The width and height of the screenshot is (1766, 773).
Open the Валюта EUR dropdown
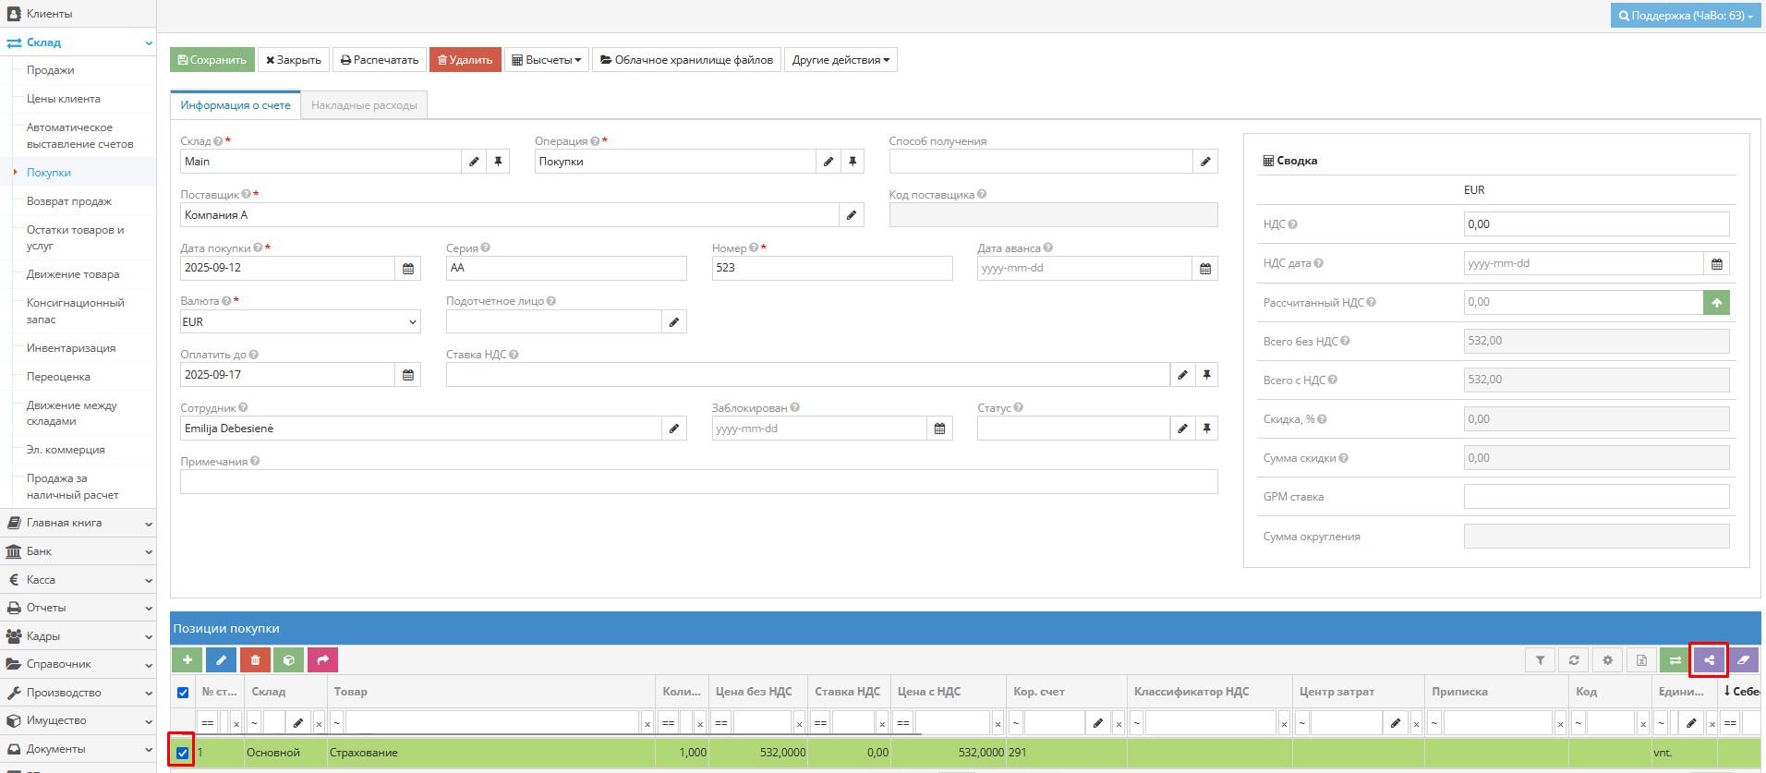tap(300, 321)
